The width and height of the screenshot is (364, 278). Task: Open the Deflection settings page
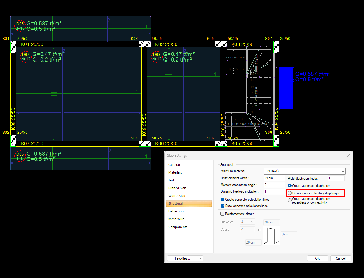pos(176,211)
